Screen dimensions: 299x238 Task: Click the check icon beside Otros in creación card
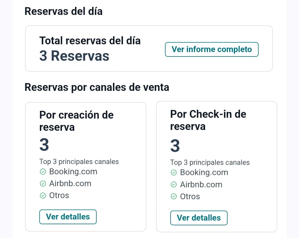[43, 196]
